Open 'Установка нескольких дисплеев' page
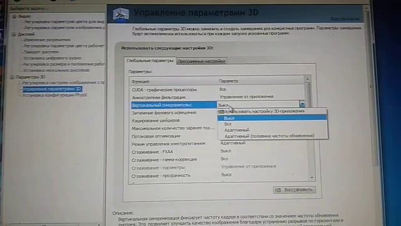The height and width of the screenshot is (226, 401). 56,70
